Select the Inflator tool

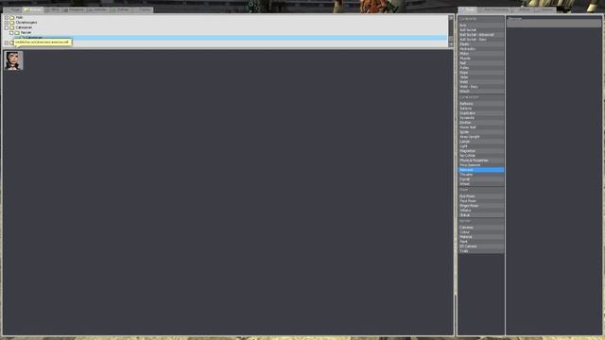pyautogui.click(x=481, y=211)
